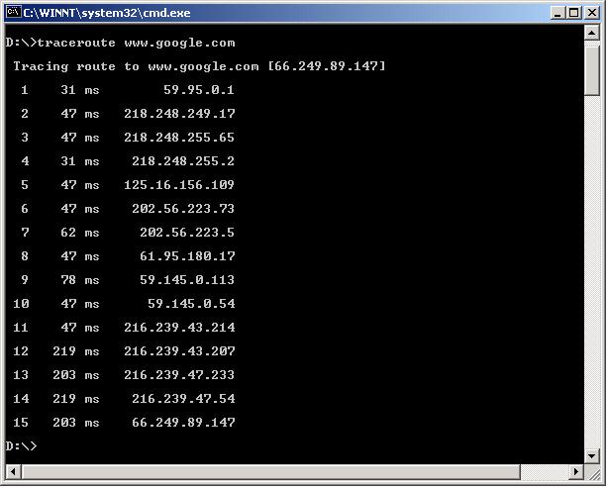Click the final D:\> prompt at the bottom
This screenshot has width=608, height=488.
[22, 446]
